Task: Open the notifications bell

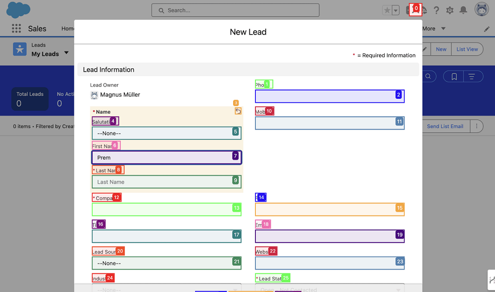Action: pyautogui.click(x=463, y=10)
